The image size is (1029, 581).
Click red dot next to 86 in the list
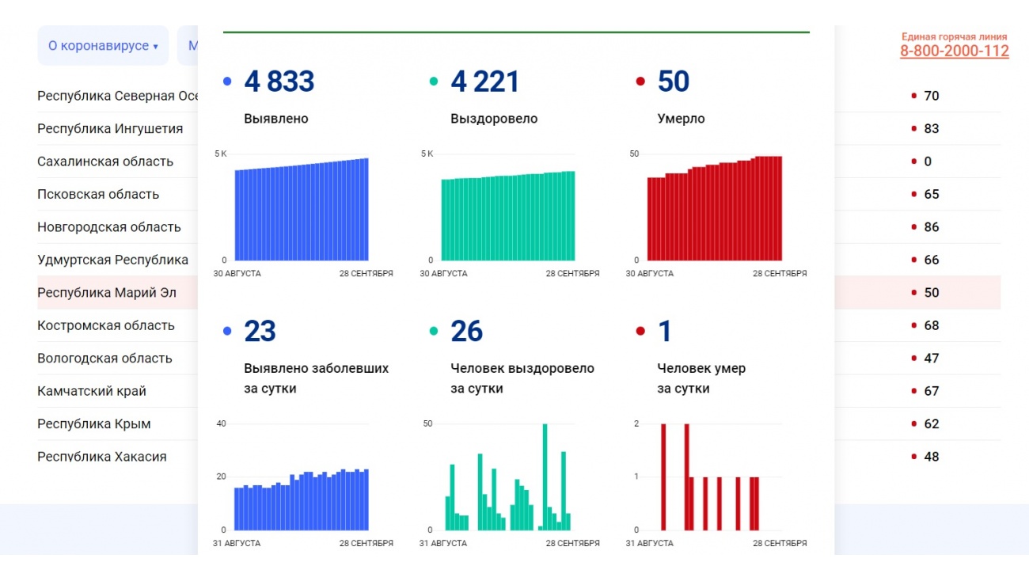914,227
